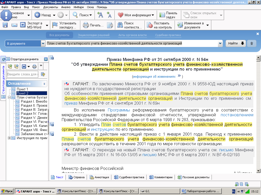Apply filter icon beside structure search field
This screenshot has width=261, height=195.
point(43,74)
